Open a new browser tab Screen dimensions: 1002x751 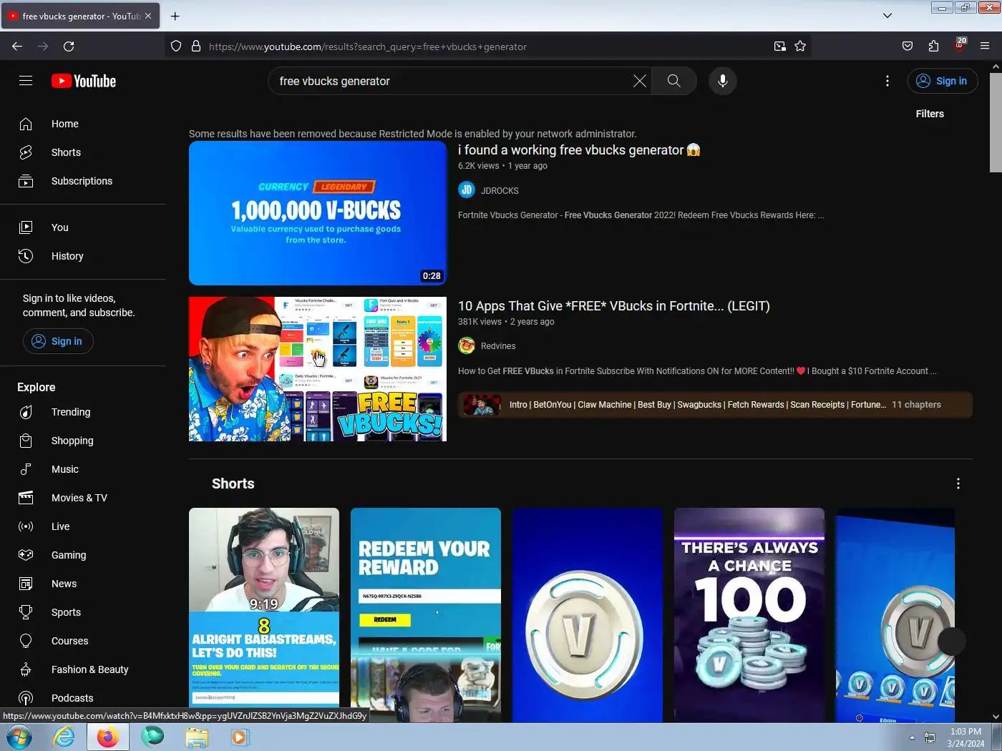coord(175,16)
